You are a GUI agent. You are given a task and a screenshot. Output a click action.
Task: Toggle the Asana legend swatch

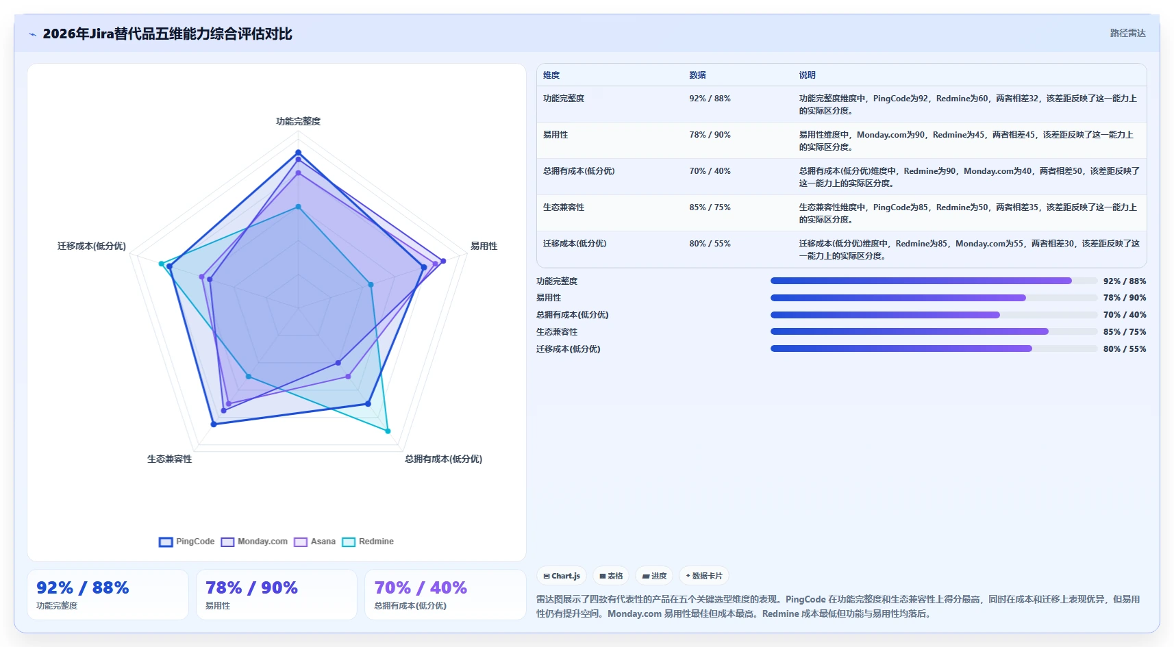pos(301,542)
